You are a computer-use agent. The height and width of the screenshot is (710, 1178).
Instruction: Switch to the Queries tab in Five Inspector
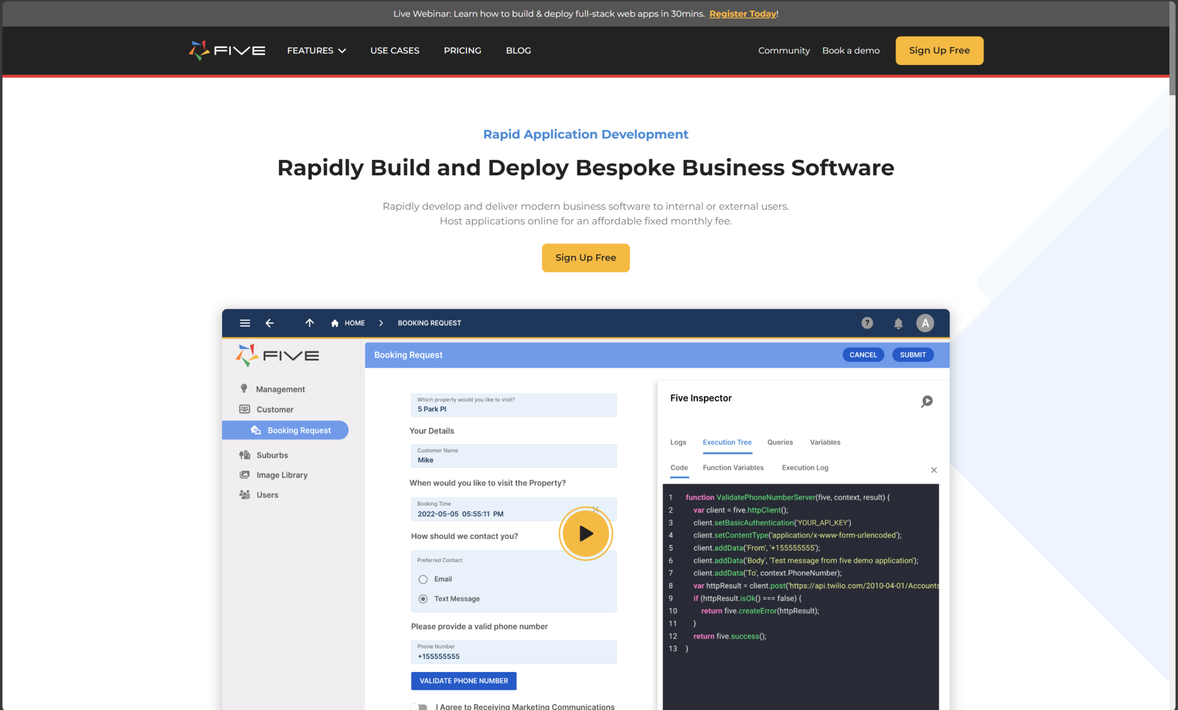(779, 442)
